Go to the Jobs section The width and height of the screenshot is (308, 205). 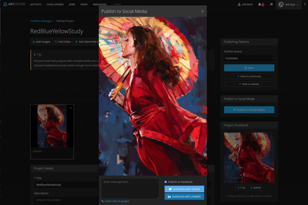click(72, 5)
